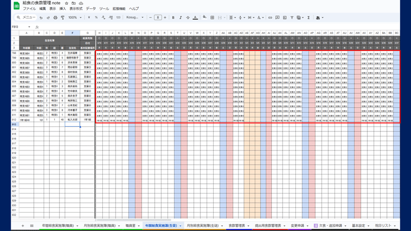The height and width of the screenshot is (231, 411).
Task: Click the Create filter funnel icon
Action: click(292, 17)
